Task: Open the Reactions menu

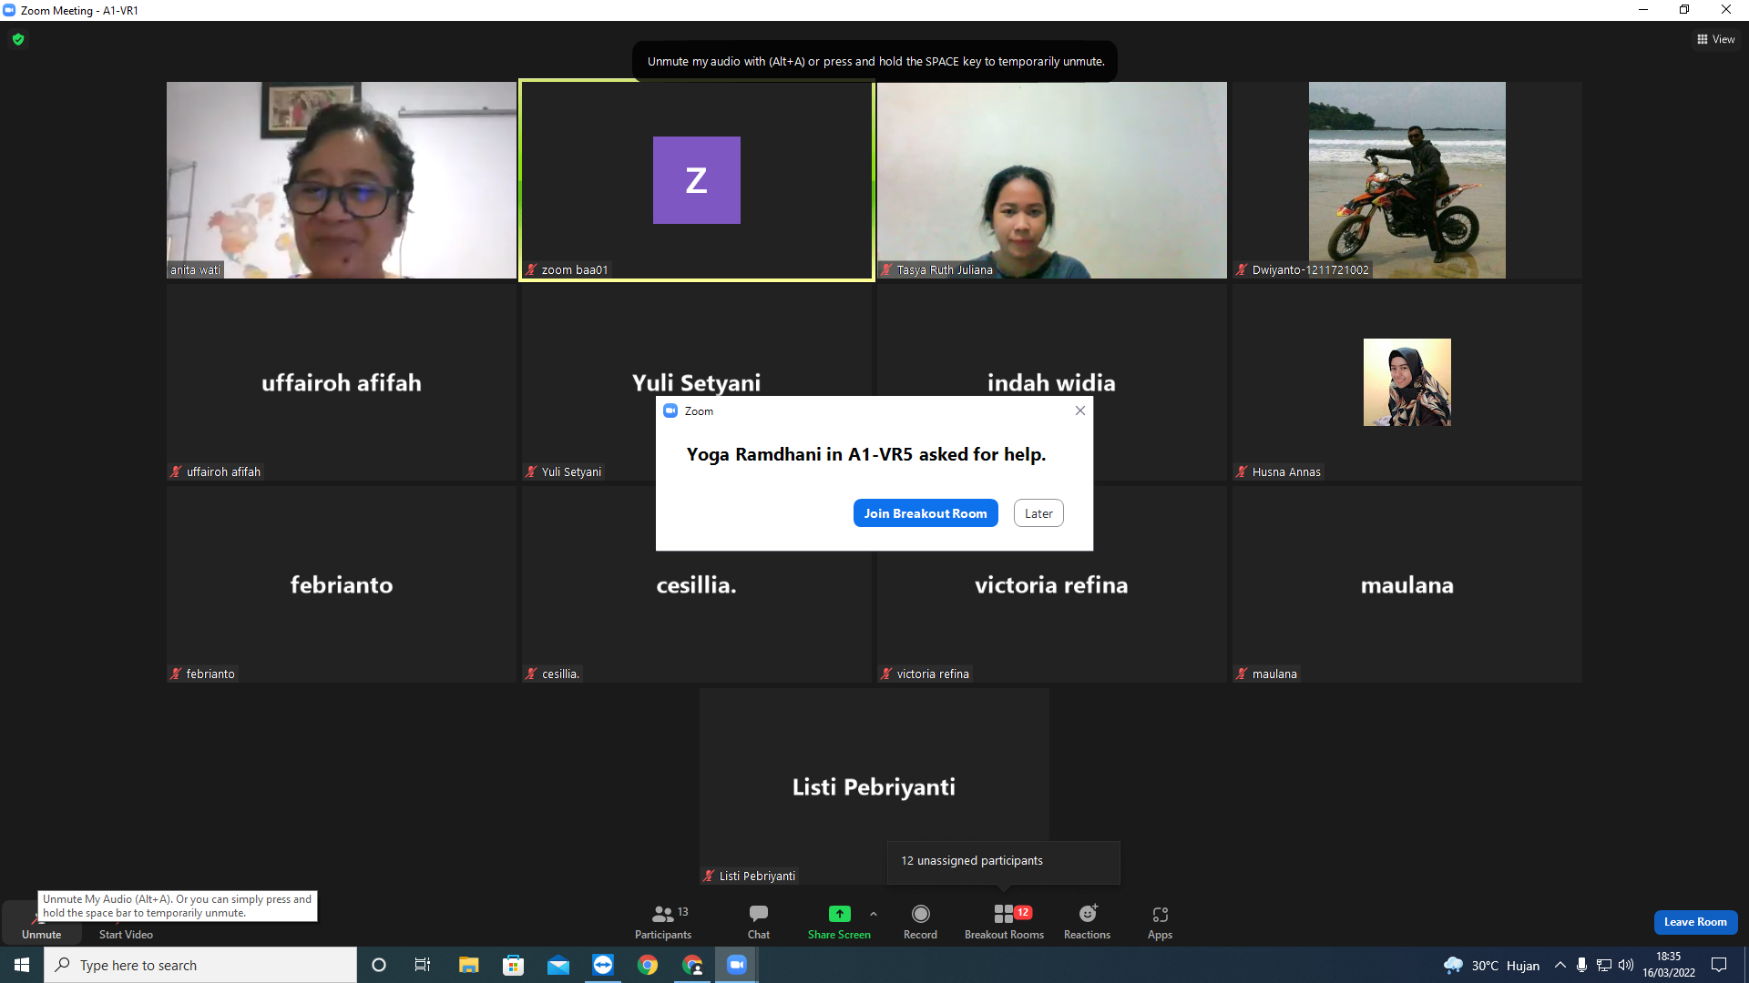Action: (x=1087, y=922)
